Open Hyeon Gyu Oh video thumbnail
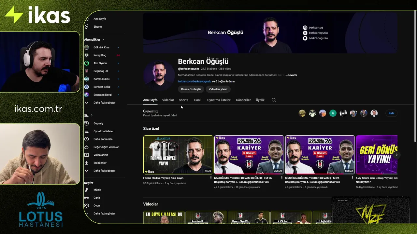 click(249, 217)
